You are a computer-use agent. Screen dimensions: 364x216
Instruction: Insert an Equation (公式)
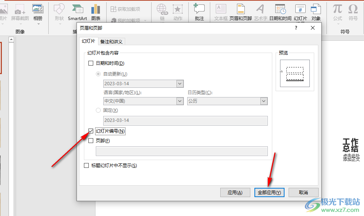pyautogui.click(x=338, y=12)
